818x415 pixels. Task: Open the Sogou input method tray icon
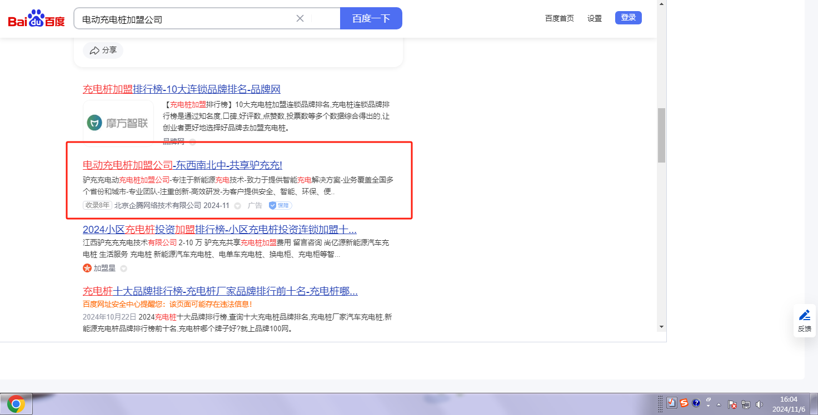coord(684,403)
